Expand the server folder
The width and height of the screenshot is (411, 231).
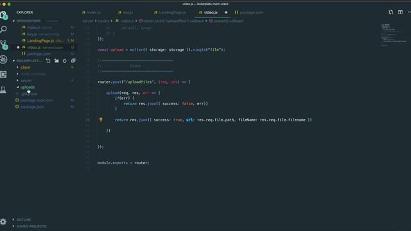point(26,81)
